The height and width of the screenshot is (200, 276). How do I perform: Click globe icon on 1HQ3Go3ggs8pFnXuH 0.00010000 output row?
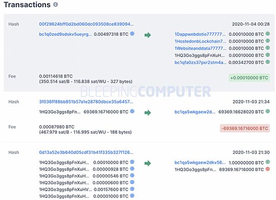click(268, 55)
